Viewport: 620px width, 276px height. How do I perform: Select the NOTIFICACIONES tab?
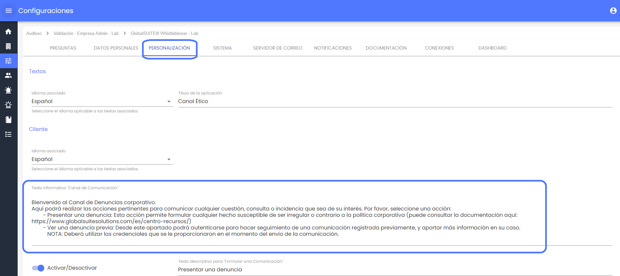333,48
